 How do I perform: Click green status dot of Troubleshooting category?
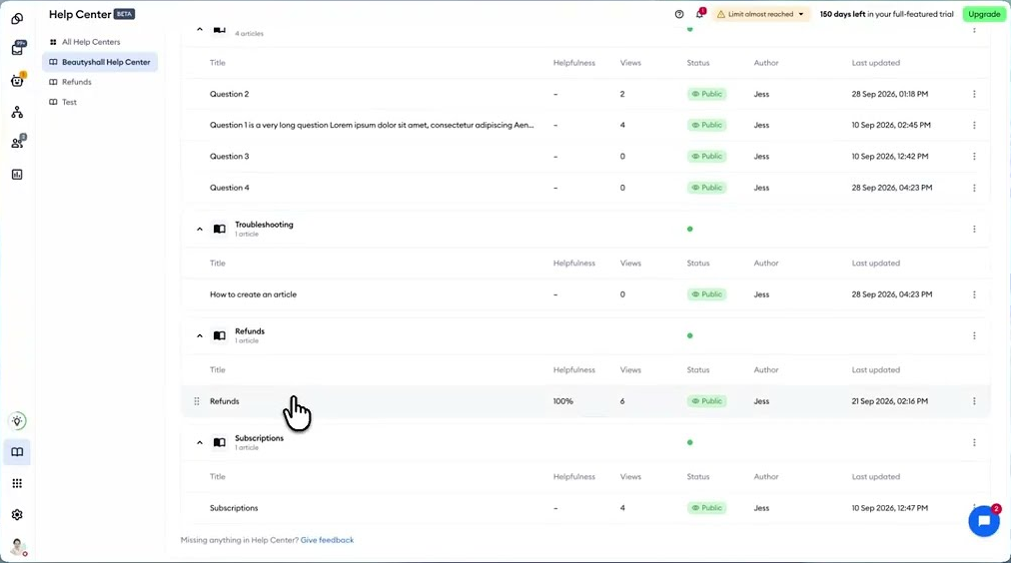click(x=690, y=230)
